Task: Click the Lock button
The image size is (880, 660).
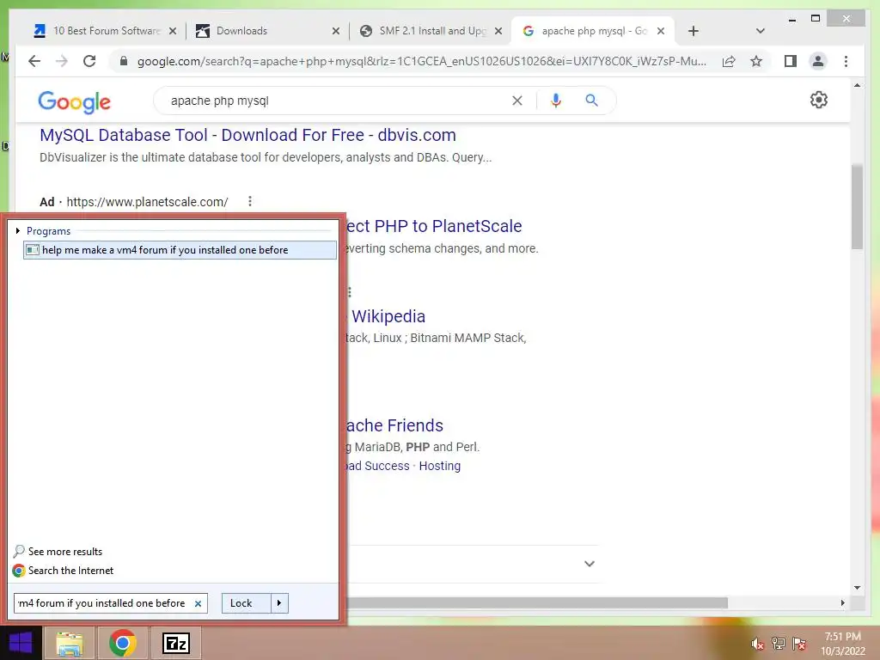Action: coord(247,603)
